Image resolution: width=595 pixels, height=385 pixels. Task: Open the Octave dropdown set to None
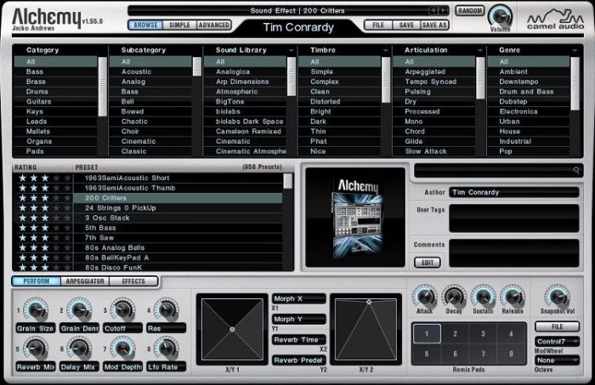(558, 360)
